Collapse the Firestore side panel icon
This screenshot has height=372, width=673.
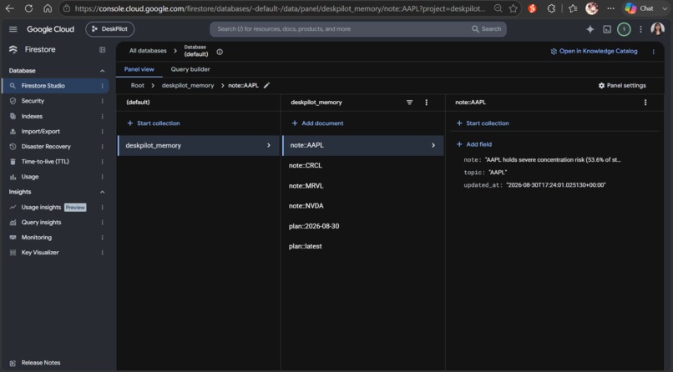click(x=102, y=50)
